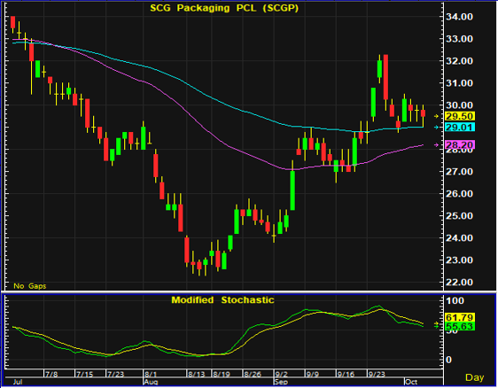
Task: Click the Jul month label
Action: [x=18, y=382]
